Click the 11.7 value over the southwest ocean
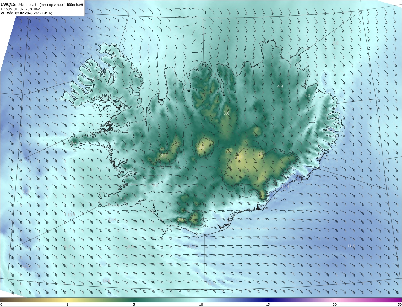The height and width of the screenshot is (307, 402). coord(26,267)
